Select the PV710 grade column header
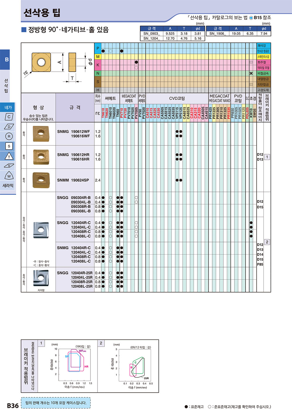292x414 pixels. pyautogui.click(x=121, y=113)
